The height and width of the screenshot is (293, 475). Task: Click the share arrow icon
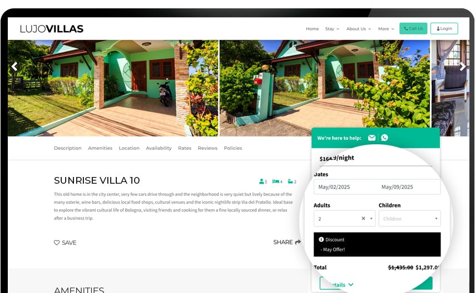tap(298, 242)
